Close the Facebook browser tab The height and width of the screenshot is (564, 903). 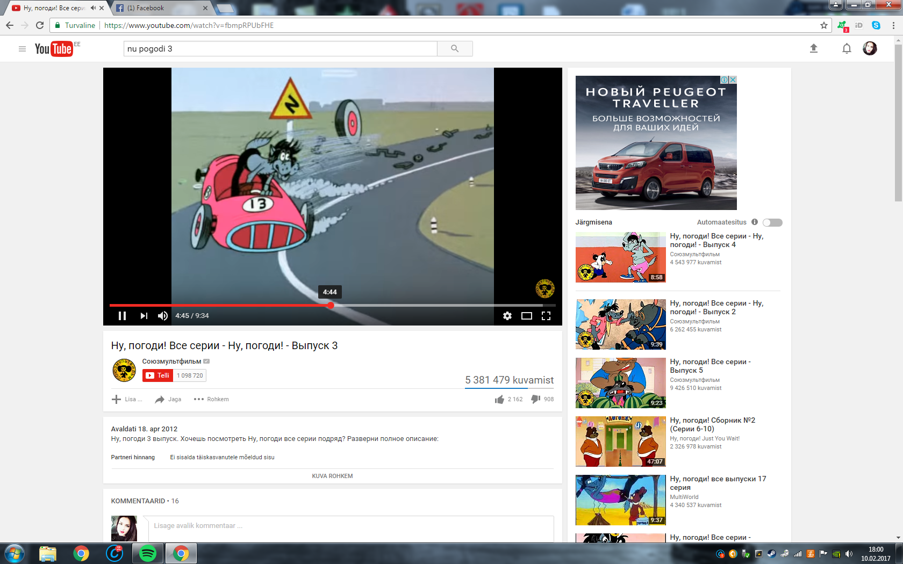[205, 8]
